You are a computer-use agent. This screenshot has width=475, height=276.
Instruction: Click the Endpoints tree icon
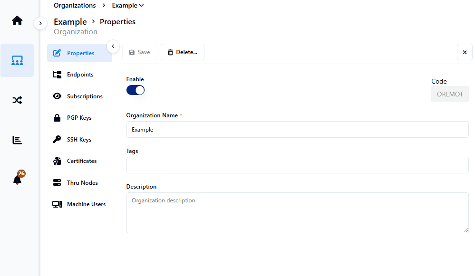(x=57, y=75)
